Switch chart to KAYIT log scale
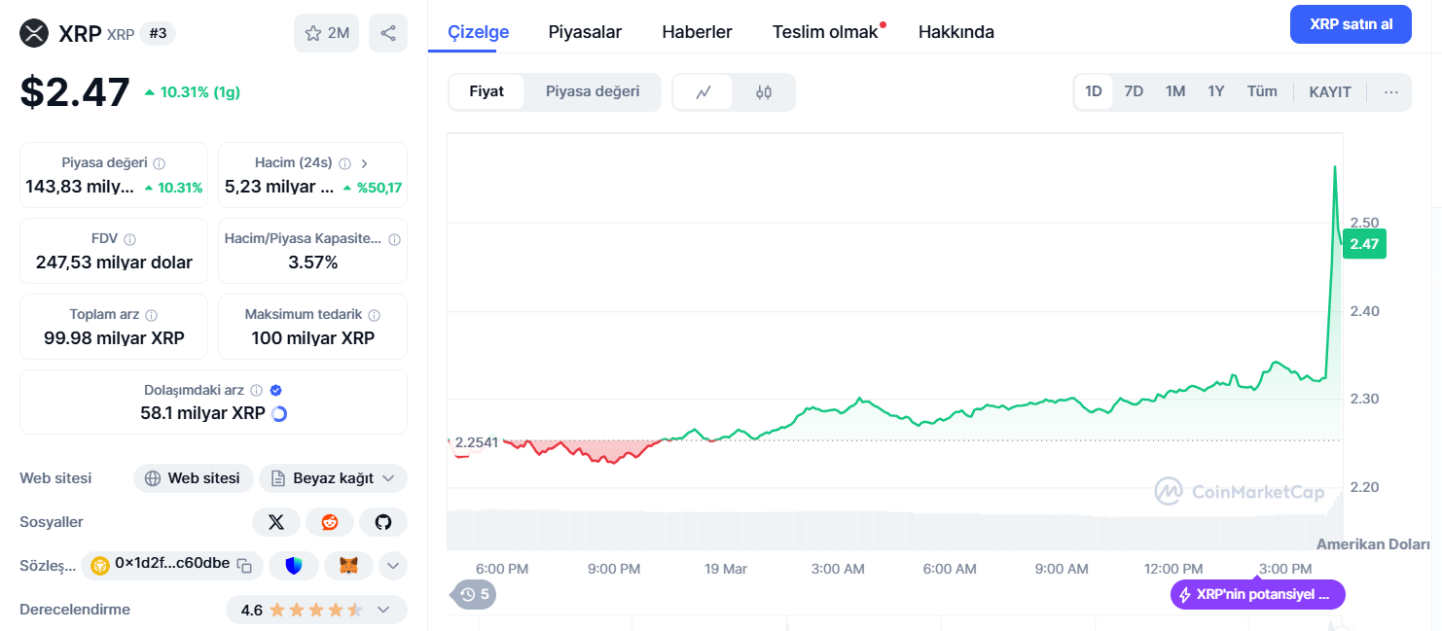 click(1330, 92)
